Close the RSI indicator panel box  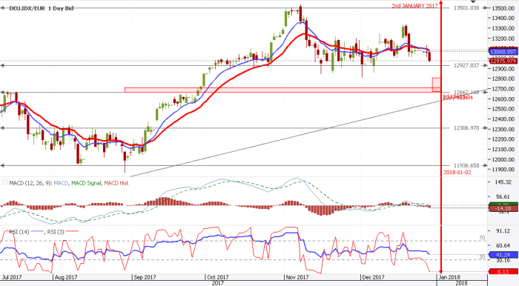coord(5,230)
